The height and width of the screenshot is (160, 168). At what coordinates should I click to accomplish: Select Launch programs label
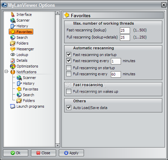point(30,106)
